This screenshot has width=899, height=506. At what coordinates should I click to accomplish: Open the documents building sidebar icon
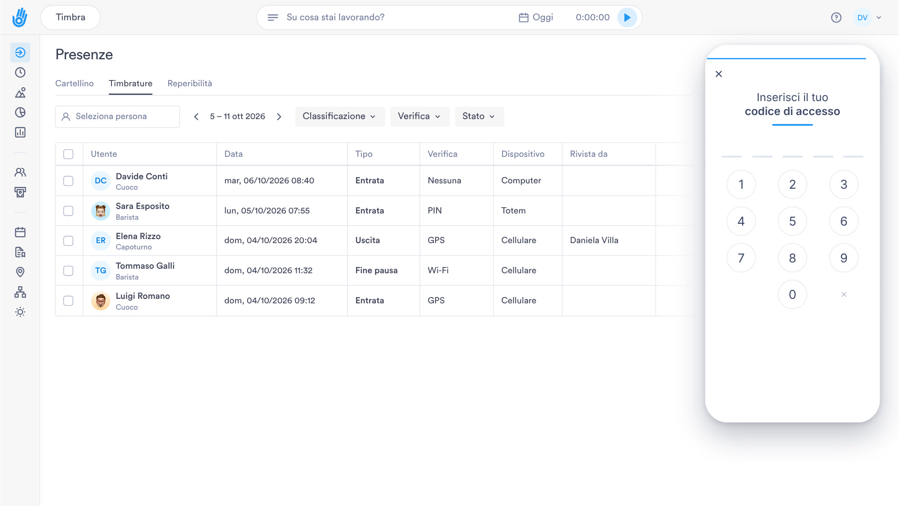20,252
